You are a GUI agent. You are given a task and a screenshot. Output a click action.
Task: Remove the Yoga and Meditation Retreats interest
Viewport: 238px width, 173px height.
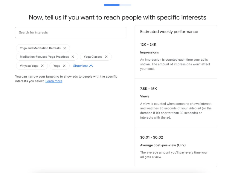tap(65, 48)
